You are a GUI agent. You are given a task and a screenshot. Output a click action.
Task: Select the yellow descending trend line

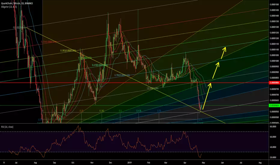tap(125, 75)
